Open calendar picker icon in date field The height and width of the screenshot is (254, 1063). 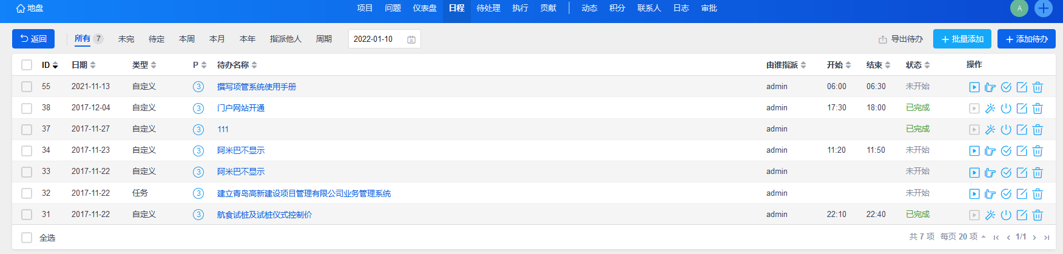pyautogui.click(x=411, y=39)
